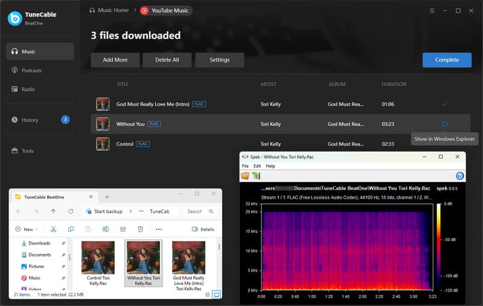This screenshot has height=306, width=483.
Task: Select God Must Really Love Me file
Action: (188, 266)
